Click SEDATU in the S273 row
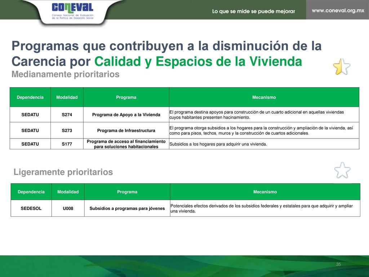369x277 pixels. tap(30, 131)
